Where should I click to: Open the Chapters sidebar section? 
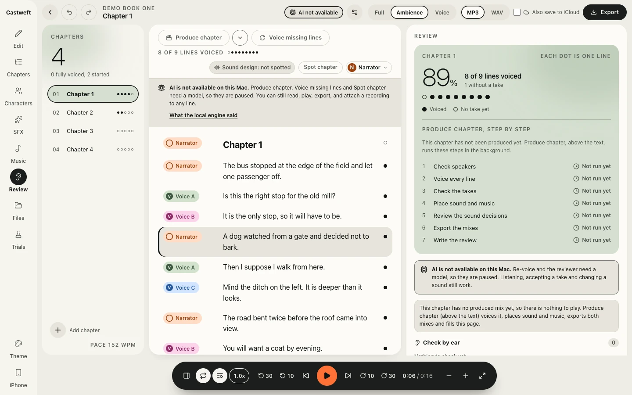tap(18, 68)
